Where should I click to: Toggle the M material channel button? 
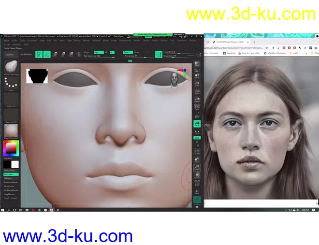tap(106, 52)
